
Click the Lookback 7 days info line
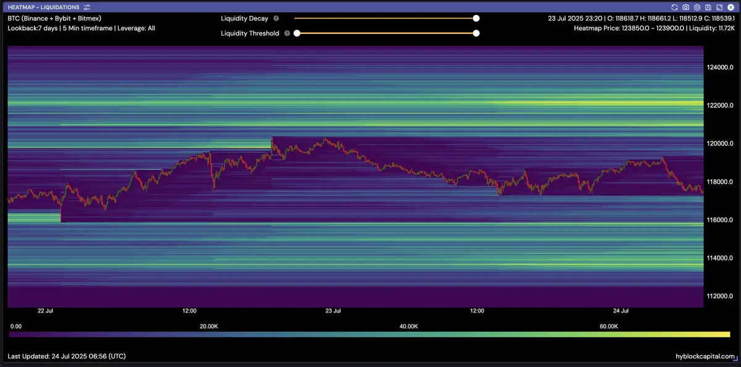[81, 28]
